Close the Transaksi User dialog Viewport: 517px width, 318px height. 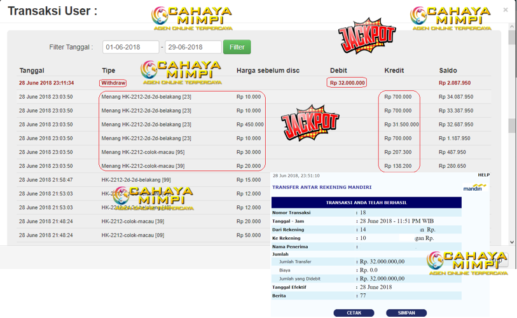click(506, 10)
